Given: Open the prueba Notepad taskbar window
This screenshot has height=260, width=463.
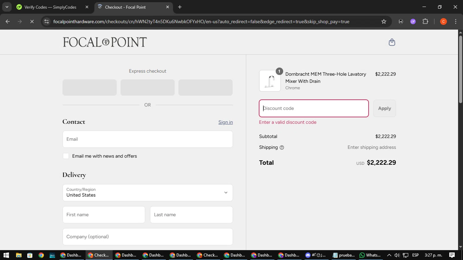Looking at the screenshot, I should click(x=344, y=255).
